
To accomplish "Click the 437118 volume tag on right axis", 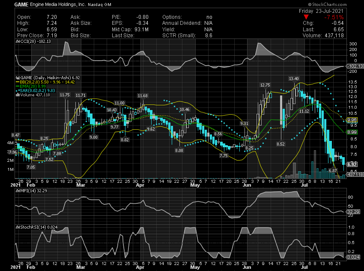I will pyautogui.click(x=355, y=174).
